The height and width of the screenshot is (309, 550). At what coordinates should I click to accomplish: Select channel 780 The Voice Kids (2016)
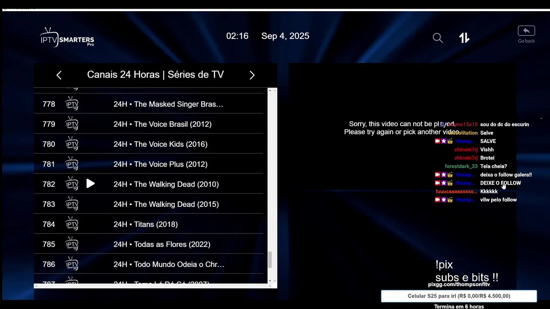(x=149, y=144)
